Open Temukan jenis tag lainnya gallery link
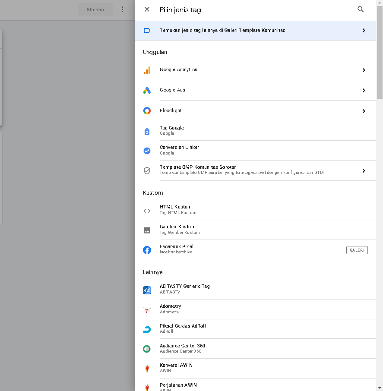Viewport: 383px width, 391px height. tap(255, 30)
